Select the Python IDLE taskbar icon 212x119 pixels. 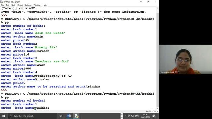coord(77,116)
